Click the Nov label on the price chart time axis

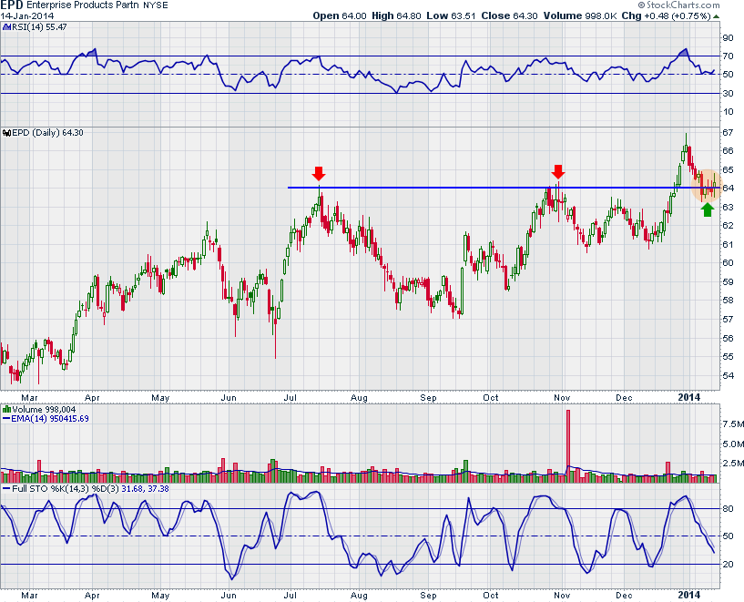coord(561,397)
